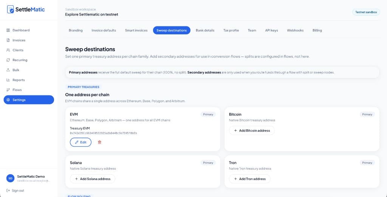Navigate to Flows in sidebar
The width and height of the screenshot is (387, 197).
pos(29,90)
